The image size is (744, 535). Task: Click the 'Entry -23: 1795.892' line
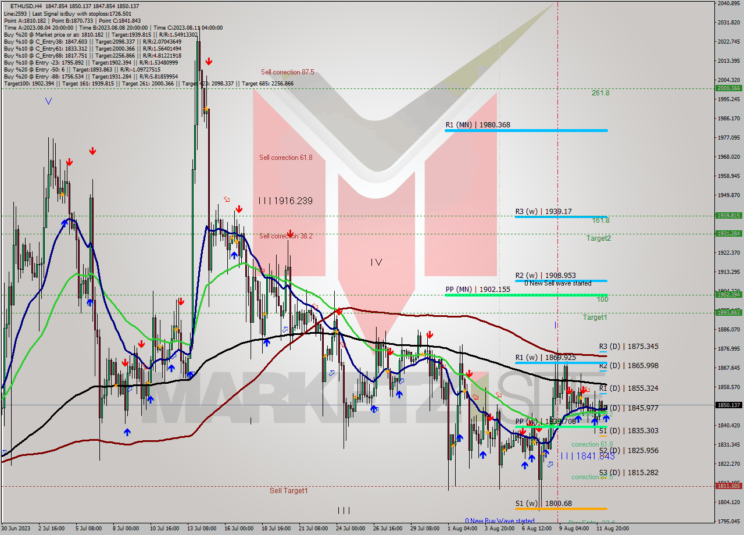click(x=91, y=62)
